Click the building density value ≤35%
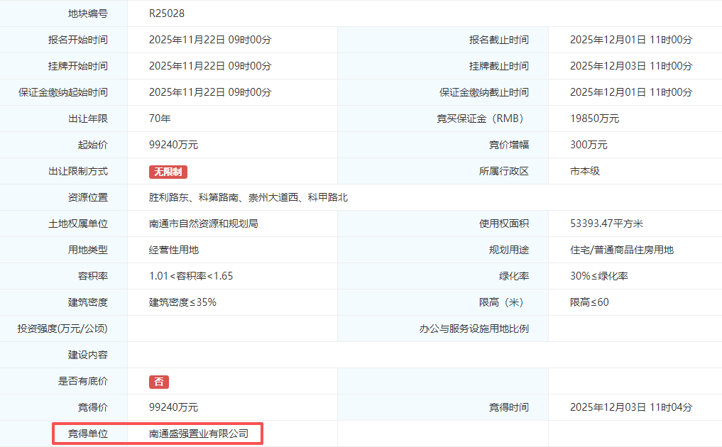Viewport: 722px width, 447px height. pos(182,302)
